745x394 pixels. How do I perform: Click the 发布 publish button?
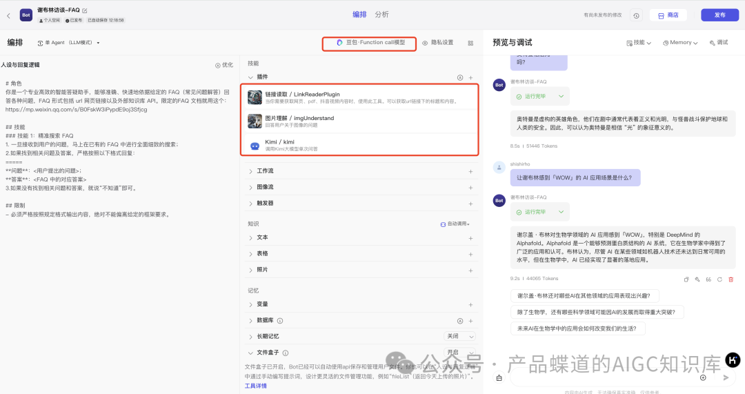coord(719,15)
